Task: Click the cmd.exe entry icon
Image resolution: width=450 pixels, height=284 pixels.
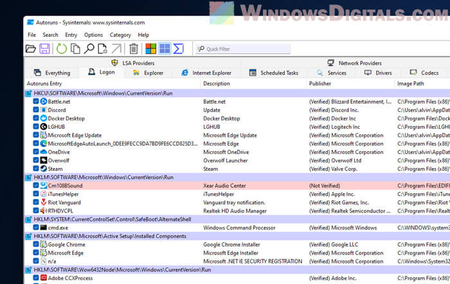Action: point(44,227)
